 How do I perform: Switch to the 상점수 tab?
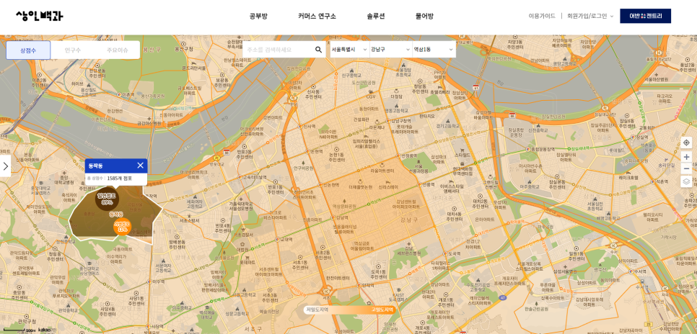pyautogui.click(x=28, y=50)
